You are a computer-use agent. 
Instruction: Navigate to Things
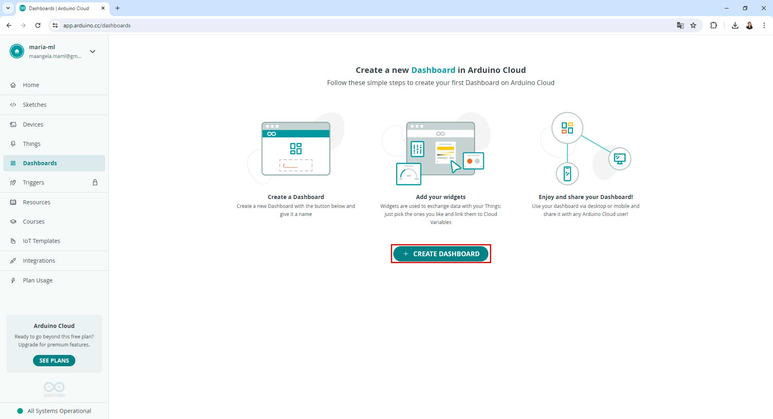coord(54,144)
